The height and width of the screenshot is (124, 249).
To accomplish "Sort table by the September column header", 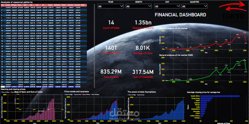I will click(57, 5).
